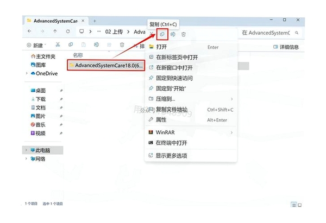Click the toolbar Copy icon
This screenshot has height=223, width=326.
(x=71, y=44)
